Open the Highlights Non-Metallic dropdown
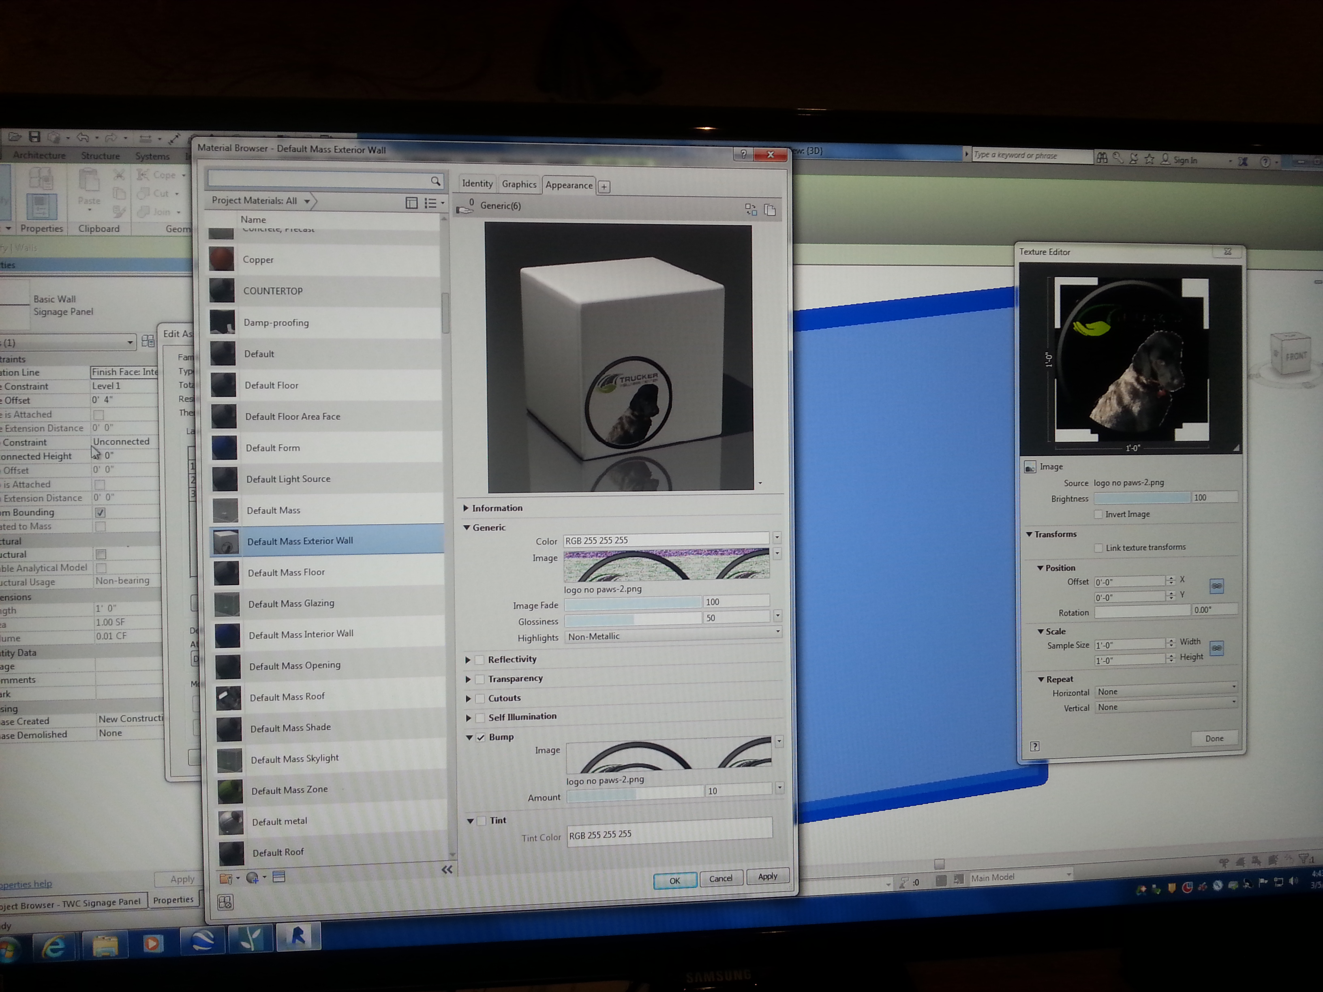Image resolution: width=1323 pixels, height=992 pixels. click(x=672, y=637)
